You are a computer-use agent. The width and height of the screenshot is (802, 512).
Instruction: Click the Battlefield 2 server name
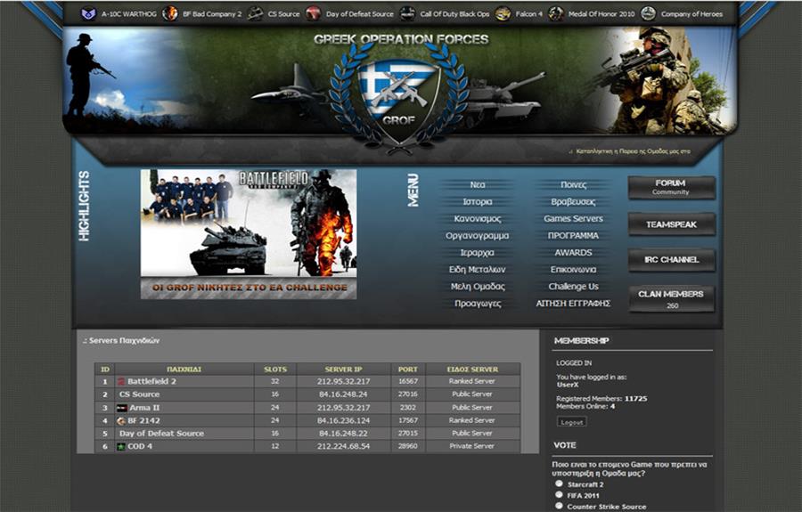(151, 381)
